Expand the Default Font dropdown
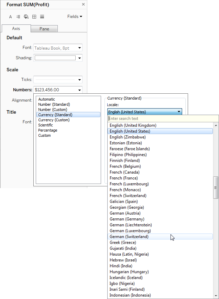Screen dimensions: 219x299 [80, 48]
